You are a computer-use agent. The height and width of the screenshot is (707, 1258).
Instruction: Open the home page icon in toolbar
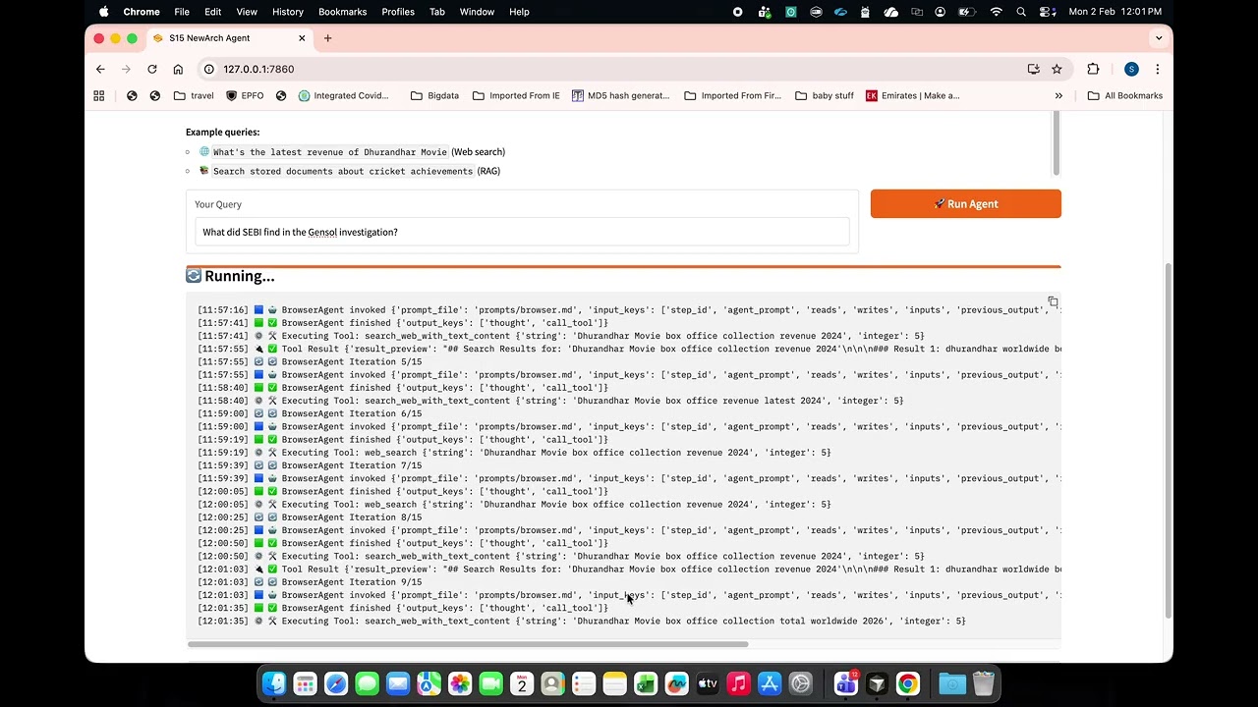click(x=178, y=69)
